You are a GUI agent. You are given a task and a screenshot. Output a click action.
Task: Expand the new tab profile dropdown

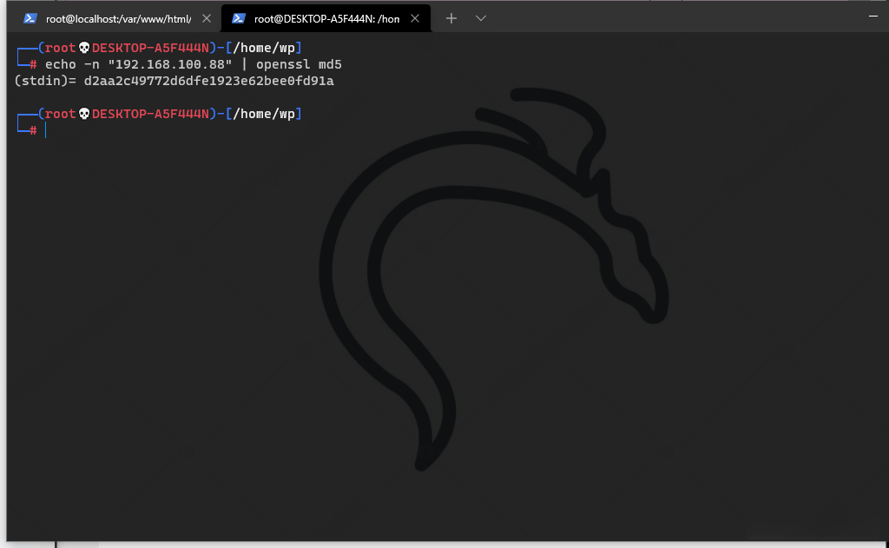481,19
